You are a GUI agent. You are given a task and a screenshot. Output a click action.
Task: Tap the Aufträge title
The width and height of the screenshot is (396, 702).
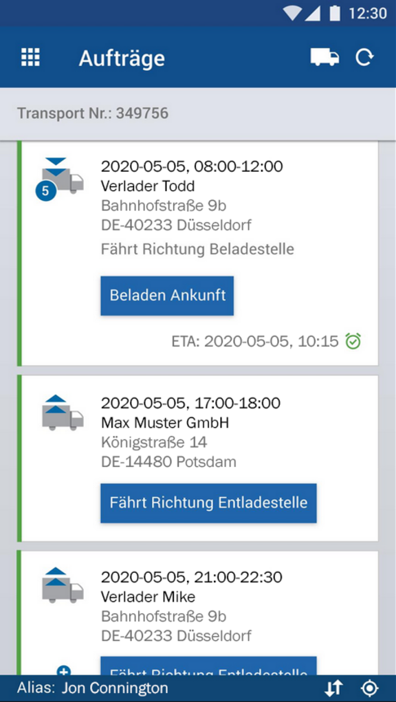point(122,58)
